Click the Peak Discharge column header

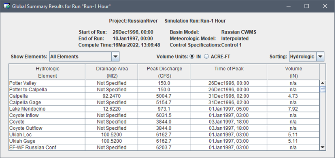[164, 72]
